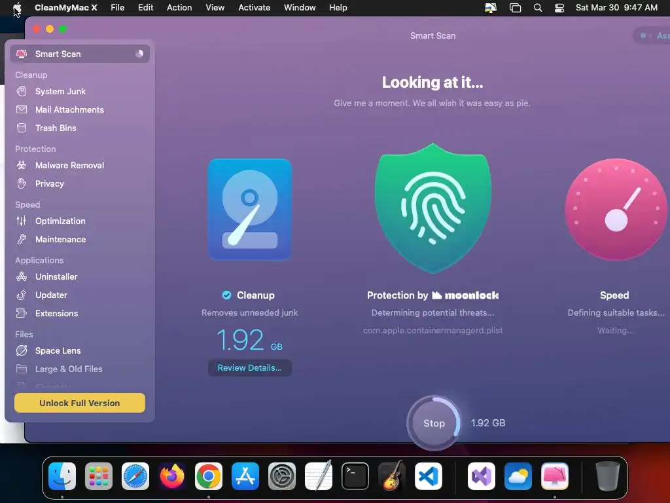Open Google Chrome in the Dock
This screenshot has width=670, height=503.
tap(209, 476)
